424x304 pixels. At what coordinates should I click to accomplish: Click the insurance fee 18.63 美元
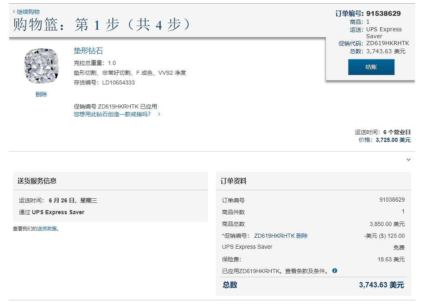391,259
